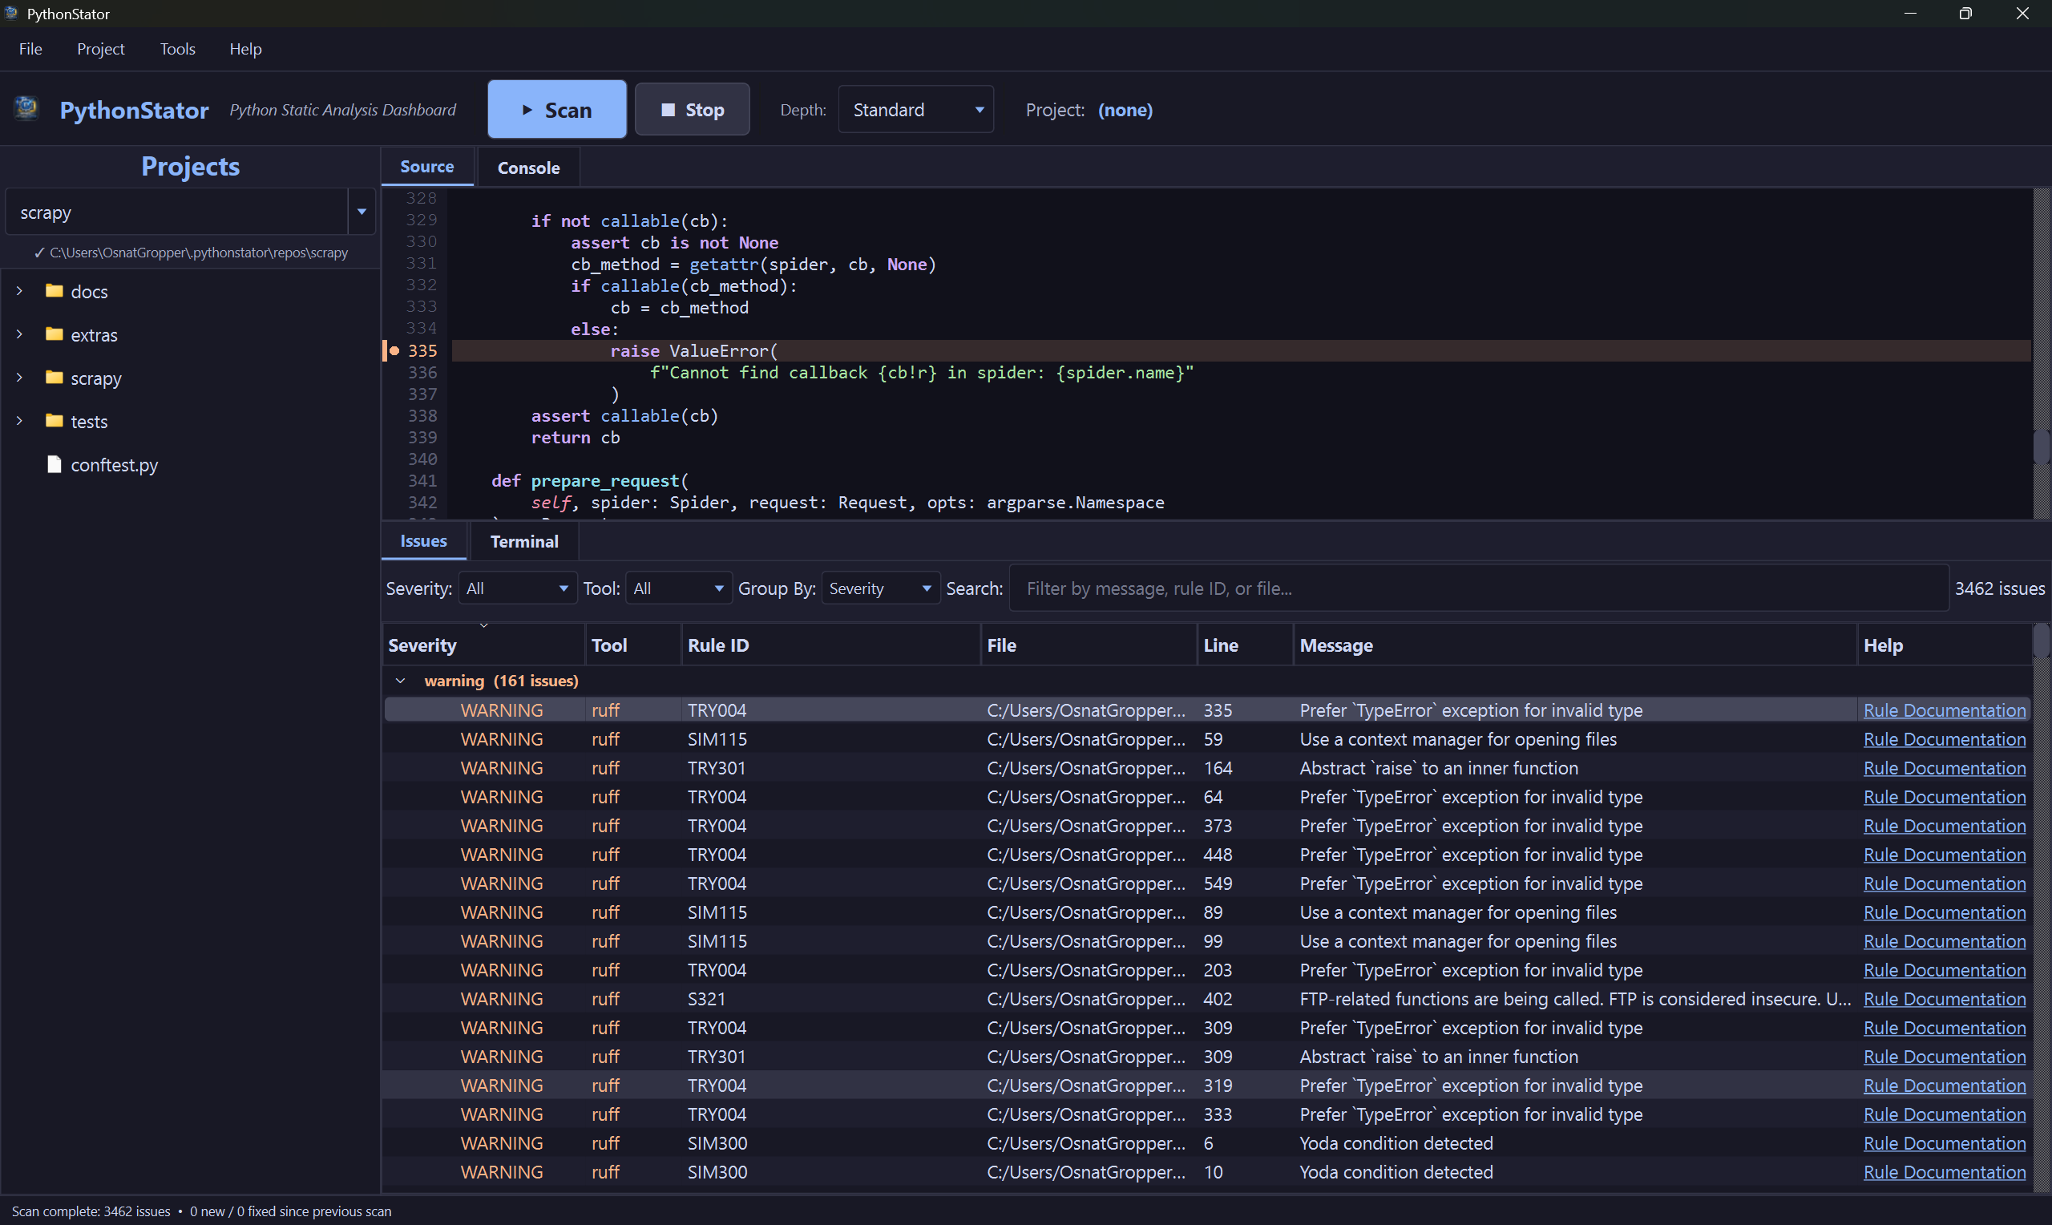Viewport: 2052px width, 1225px height.
Task: Expand the tests folder
Action: 20,421
